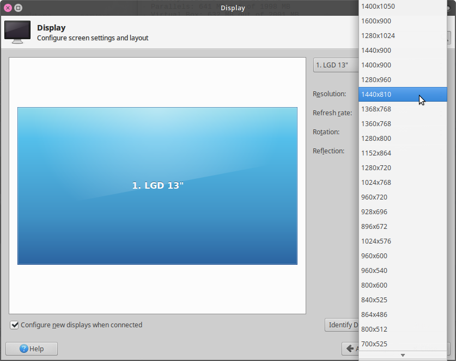Screen dimensions: 456x361
Task: Click the scroll-down arrow of resolution list
Action: (x=403, y=355)
